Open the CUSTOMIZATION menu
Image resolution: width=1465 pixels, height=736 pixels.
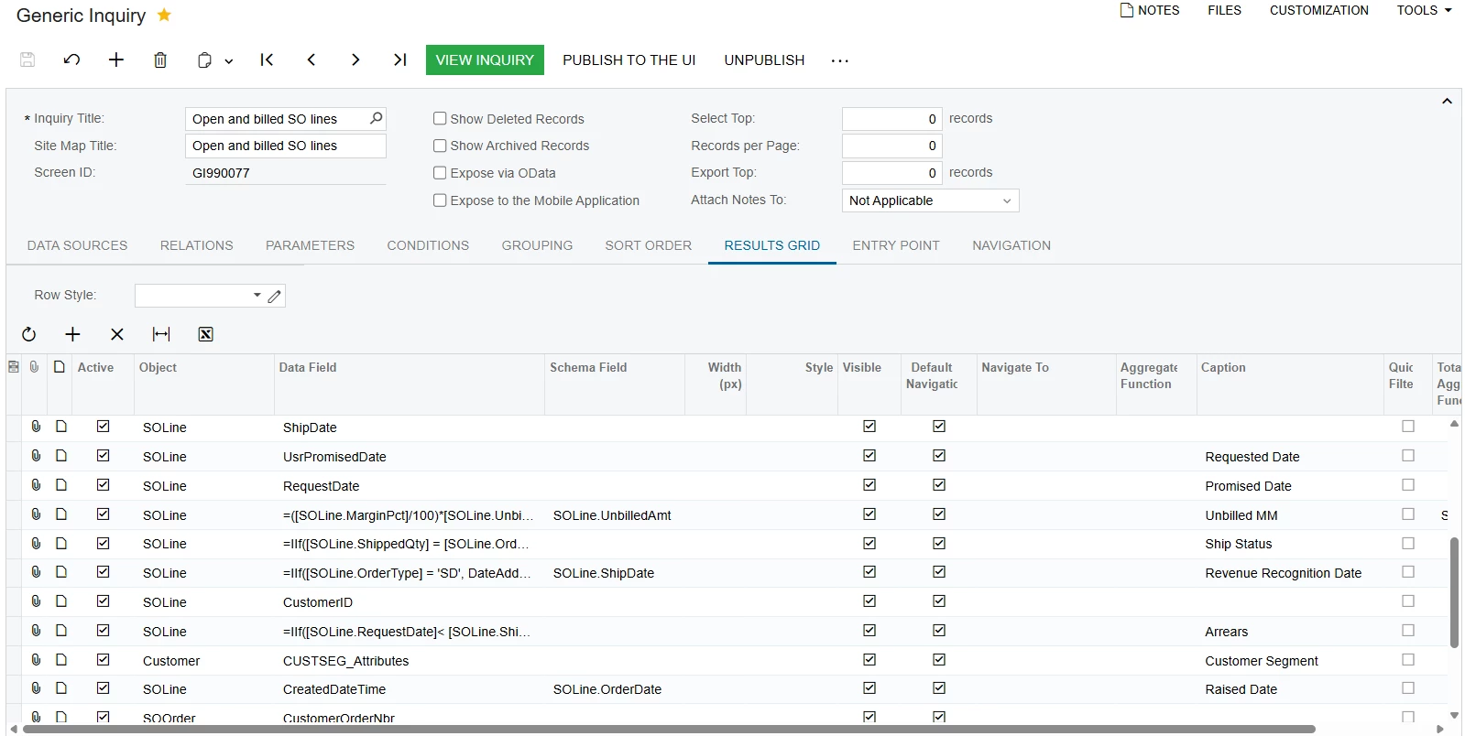pyautogui.click(x=1318, y=10)
